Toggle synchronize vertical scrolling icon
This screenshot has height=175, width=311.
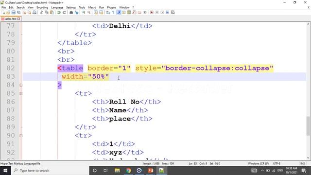[96, 13]
